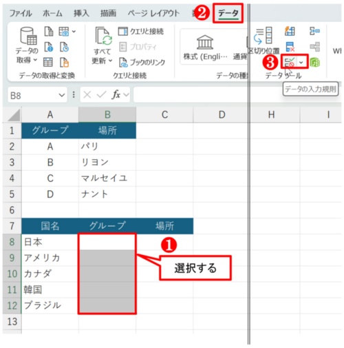This screenshot has height=348, width=344.
Task: Click cell containing カナダ
Action: pyautogui.click(x=50, y=274)
